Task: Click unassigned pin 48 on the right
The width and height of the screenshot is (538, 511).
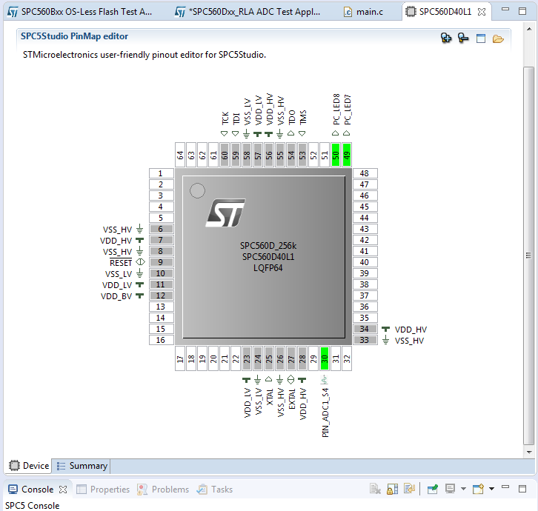Action: pyautogui.click(x=365, y=173)
